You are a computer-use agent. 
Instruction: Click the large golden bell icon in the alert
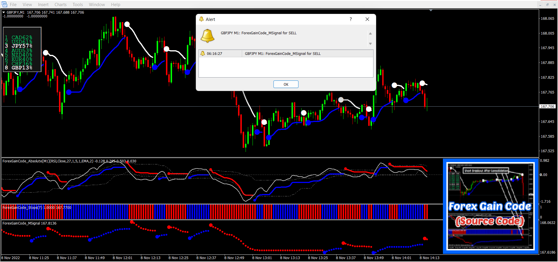click(x=208, y=36)
